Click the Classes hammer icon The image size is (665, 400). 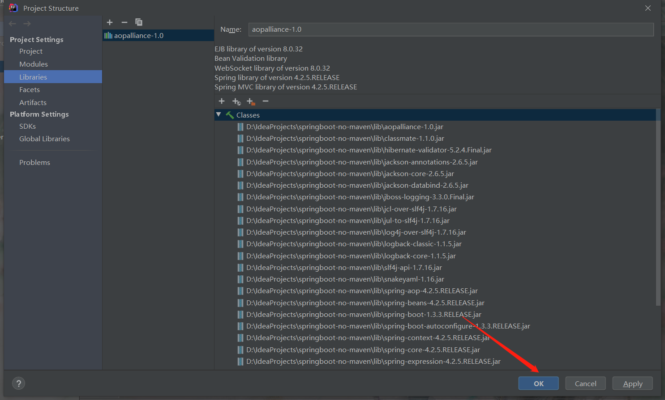pos(230,115)
